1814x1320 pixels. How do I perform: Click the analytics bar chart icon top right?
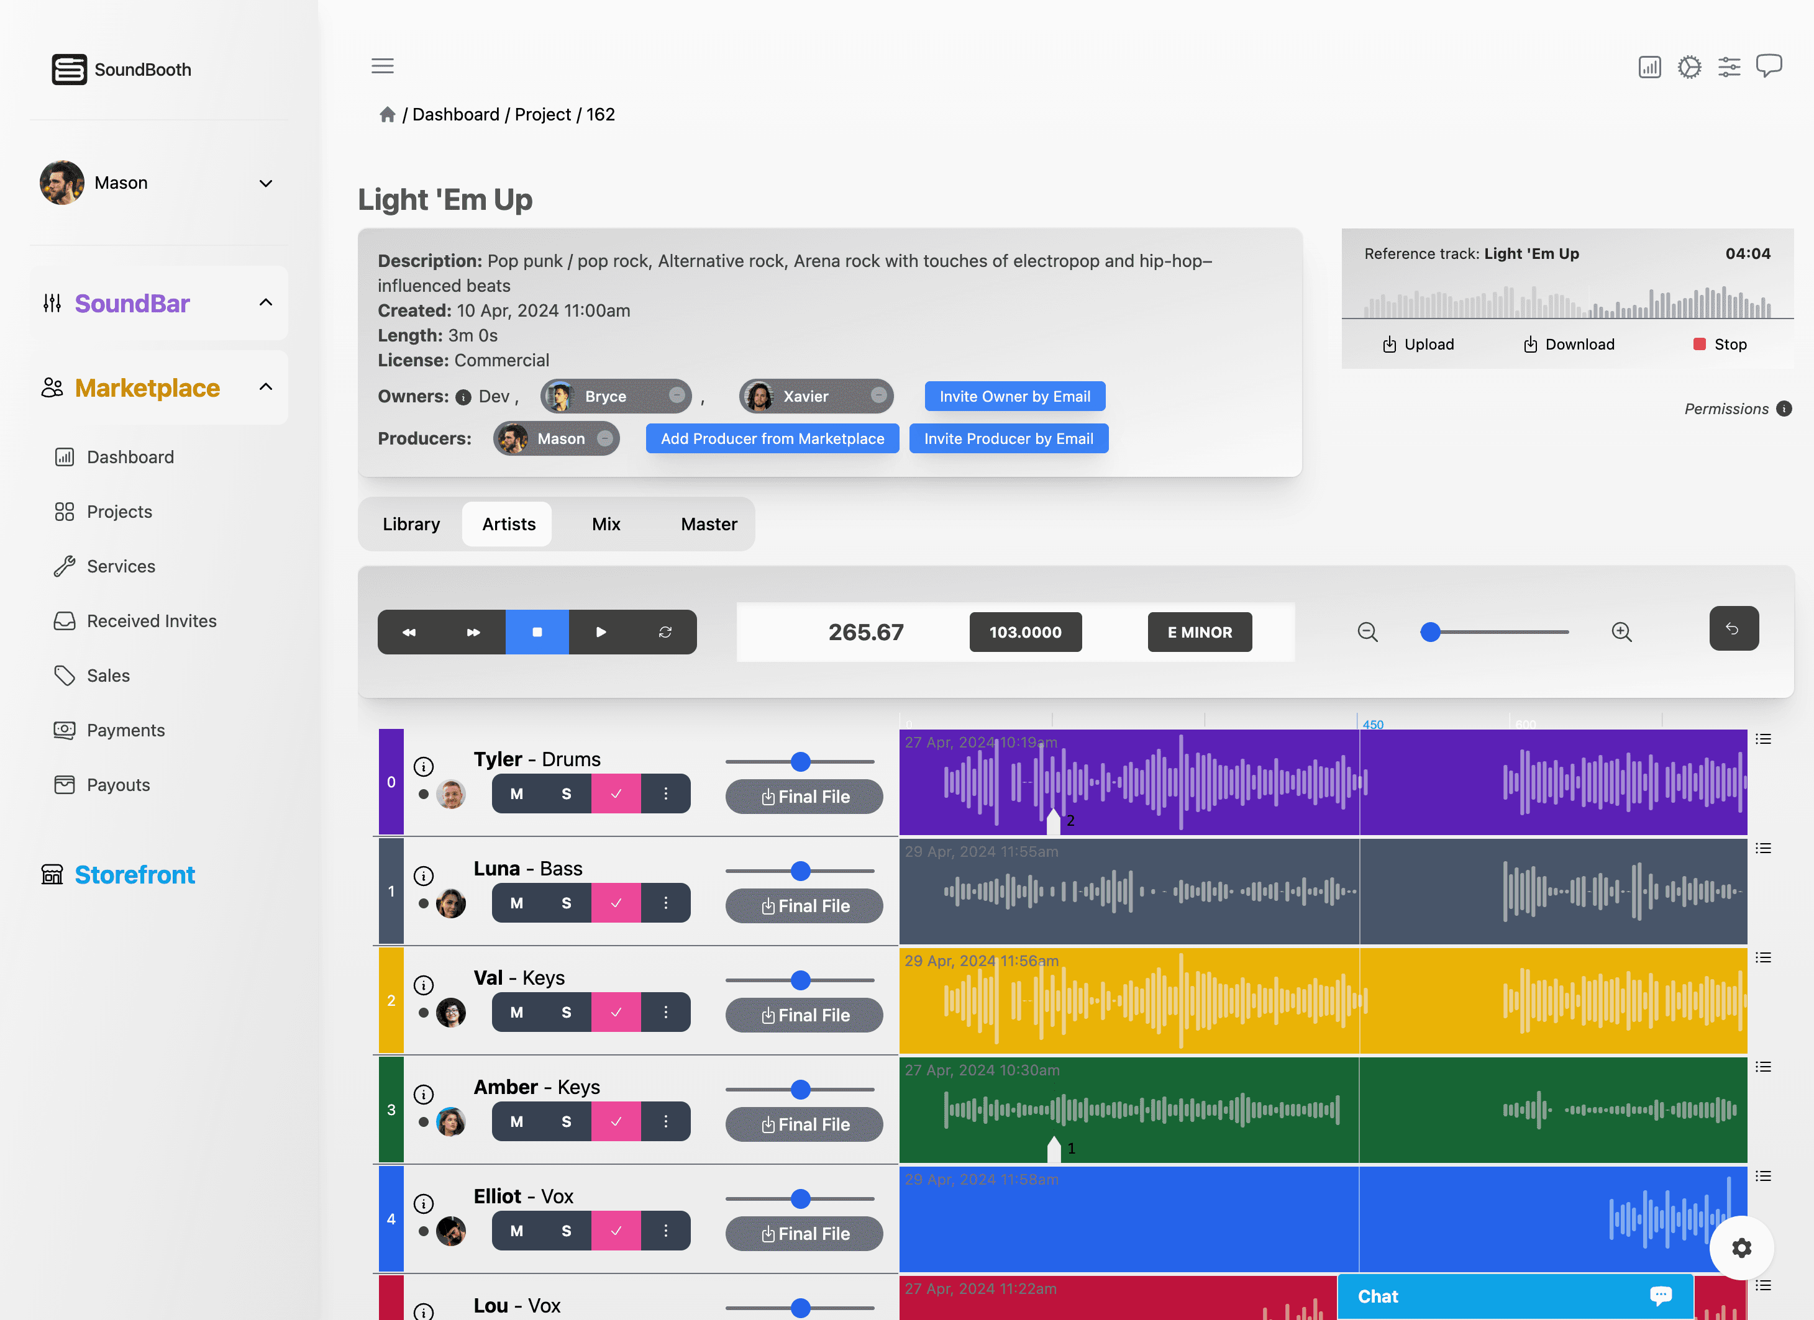[x=1649, y=66]
